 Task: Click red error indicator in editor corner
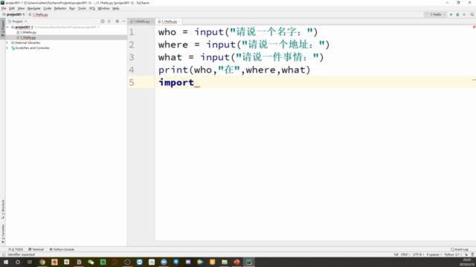pos(474,27)
